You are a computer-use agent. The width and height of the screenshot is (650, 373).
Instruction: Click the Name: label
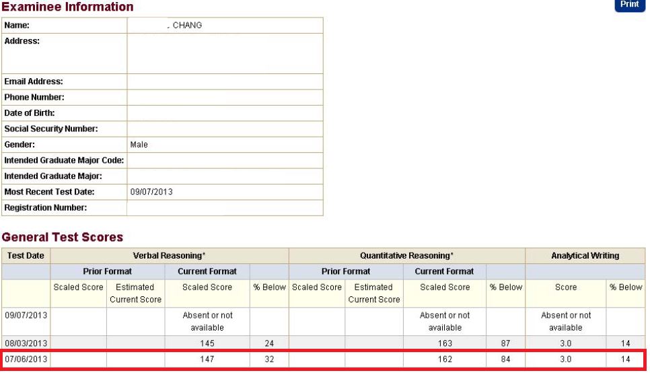point(17,26)
